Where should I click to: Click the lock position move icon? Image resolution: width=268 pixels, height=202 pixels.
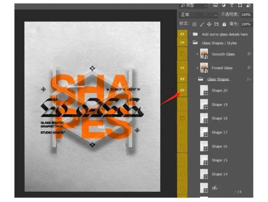coord(209,24)
